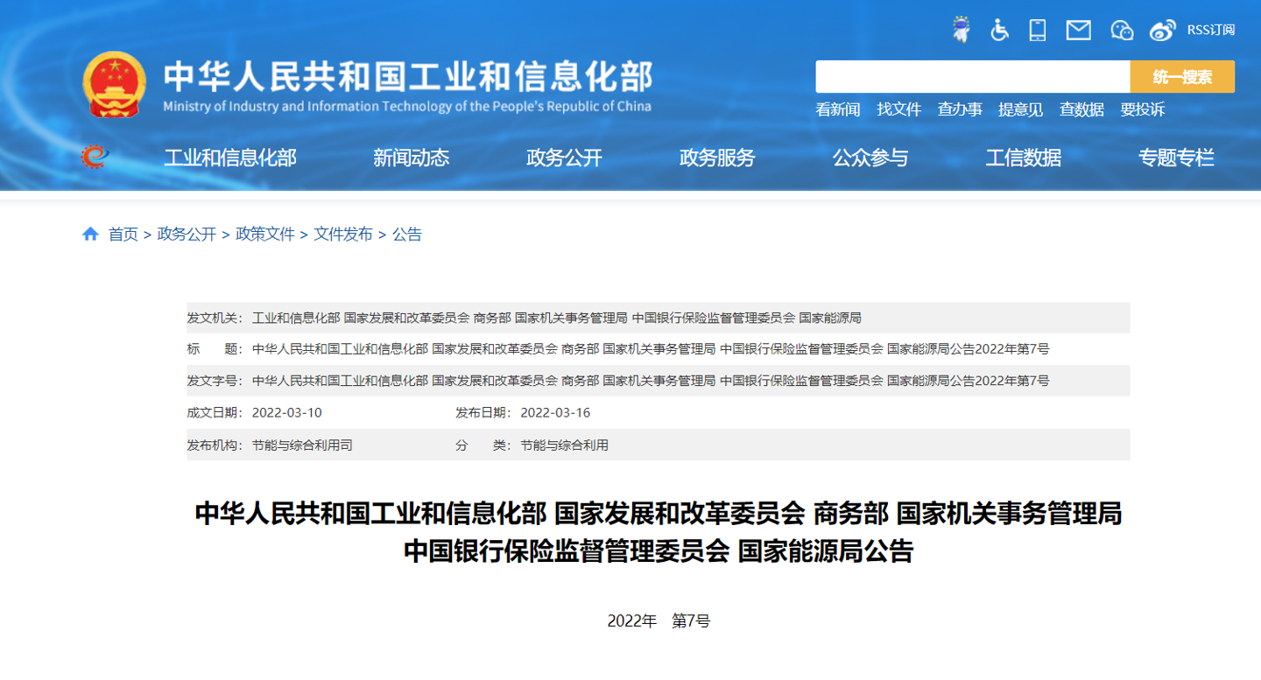
Task: Select the 政务服务 navigation menu
Action: point(716,158)
